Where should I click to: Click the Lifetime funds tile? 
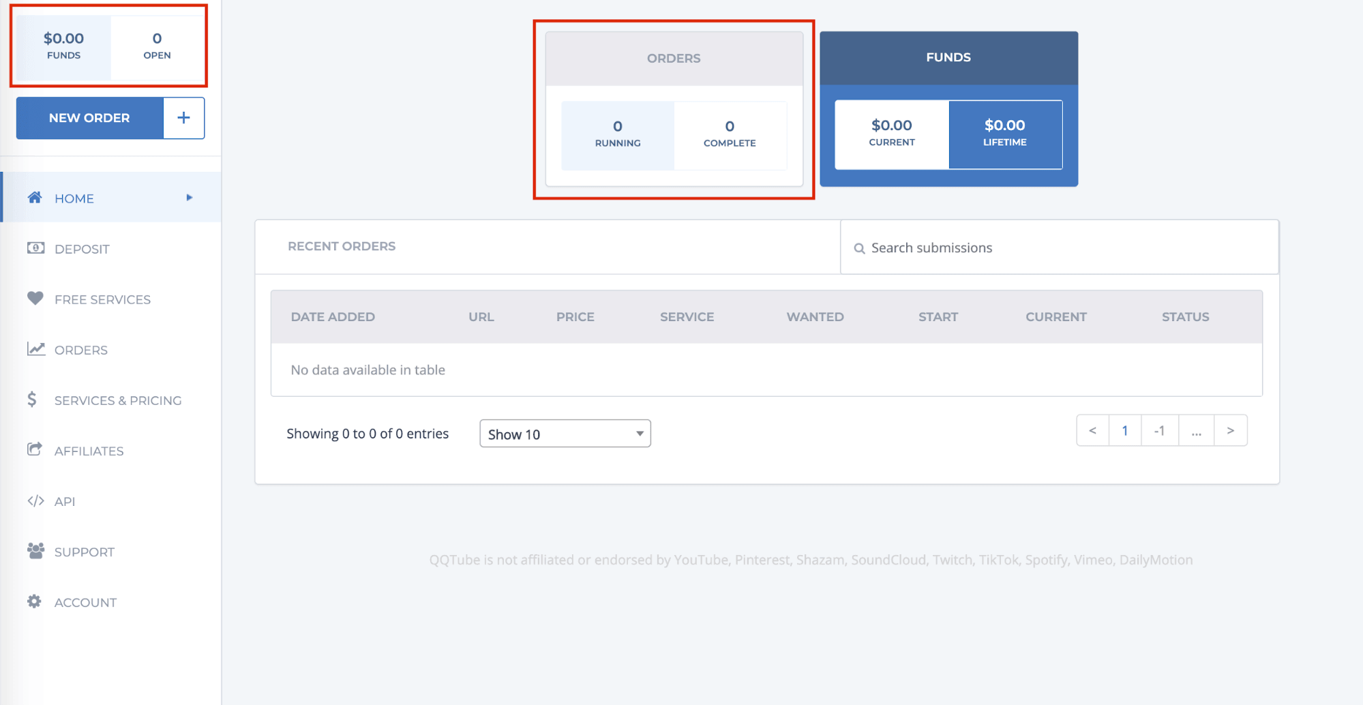pyautogui.click(x=1005, y=134)
